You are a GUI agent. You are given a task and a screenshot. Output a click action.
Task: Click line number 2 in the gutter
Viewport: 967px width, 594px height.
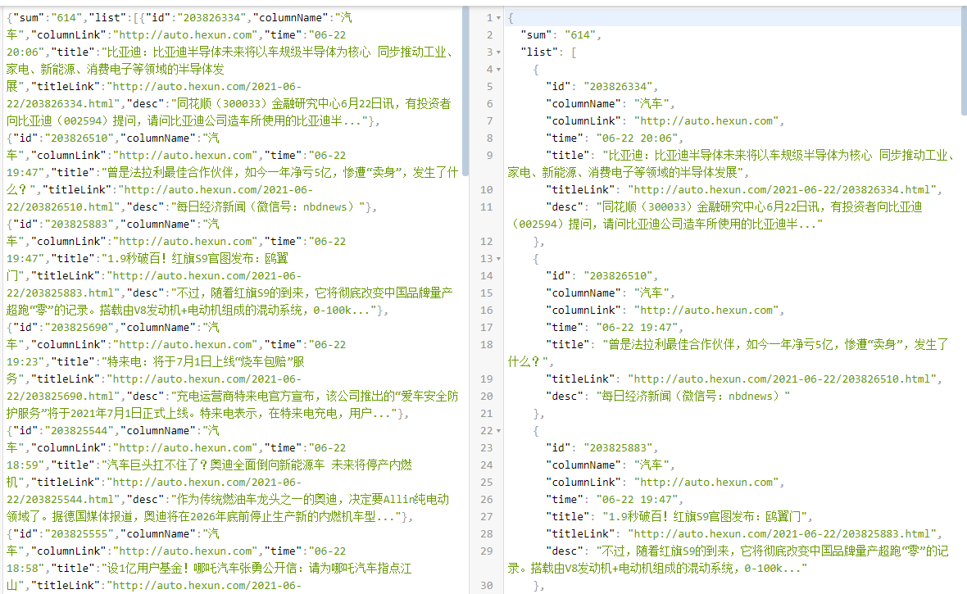(490, 35)
